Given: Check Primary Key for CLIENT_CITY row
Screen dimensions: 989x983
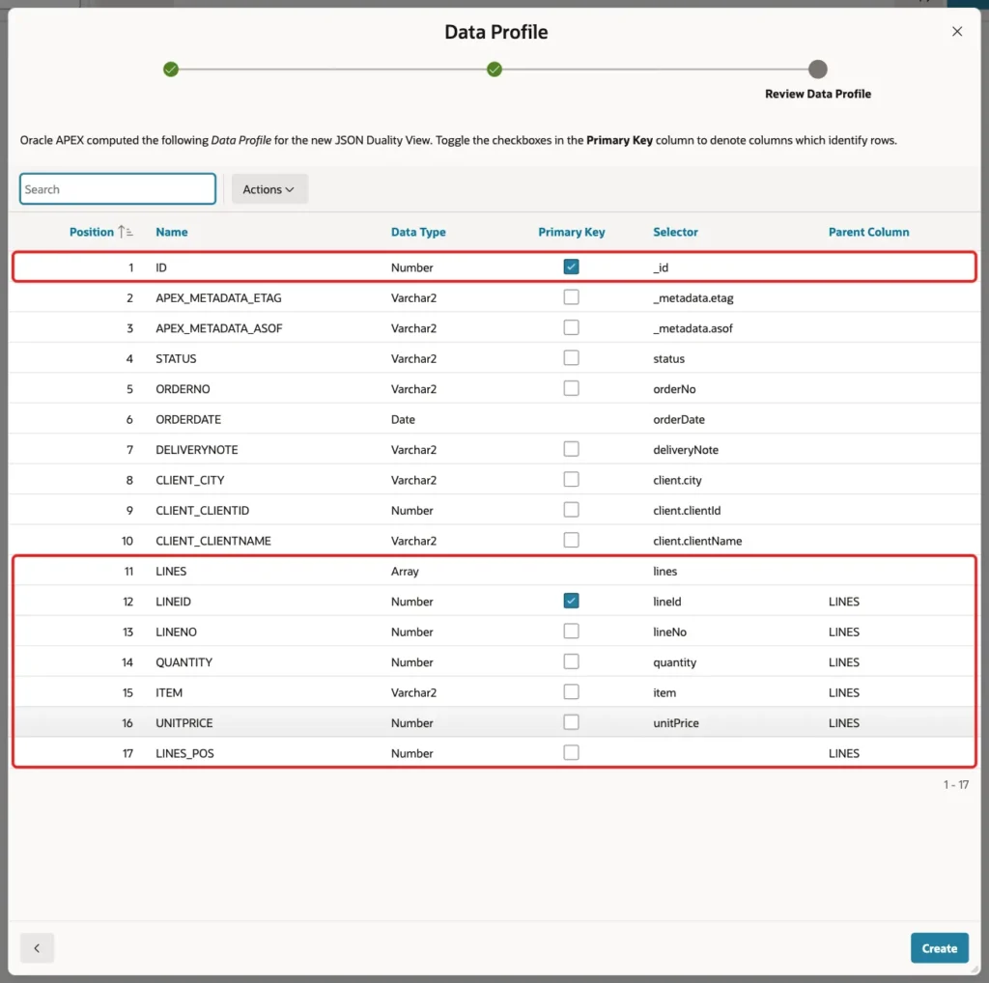Looking at the screenshot, I should 571,479.
